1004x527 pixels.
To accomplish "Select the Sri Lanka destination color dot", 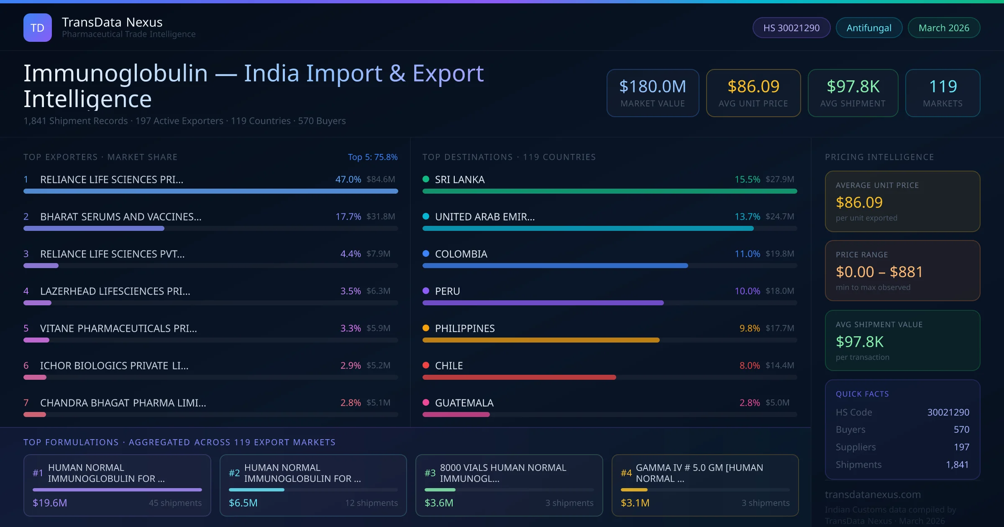I will pos(425,179).
